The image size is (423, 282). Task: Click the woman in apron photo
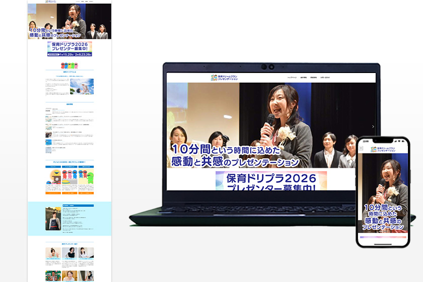coord(53,219)
